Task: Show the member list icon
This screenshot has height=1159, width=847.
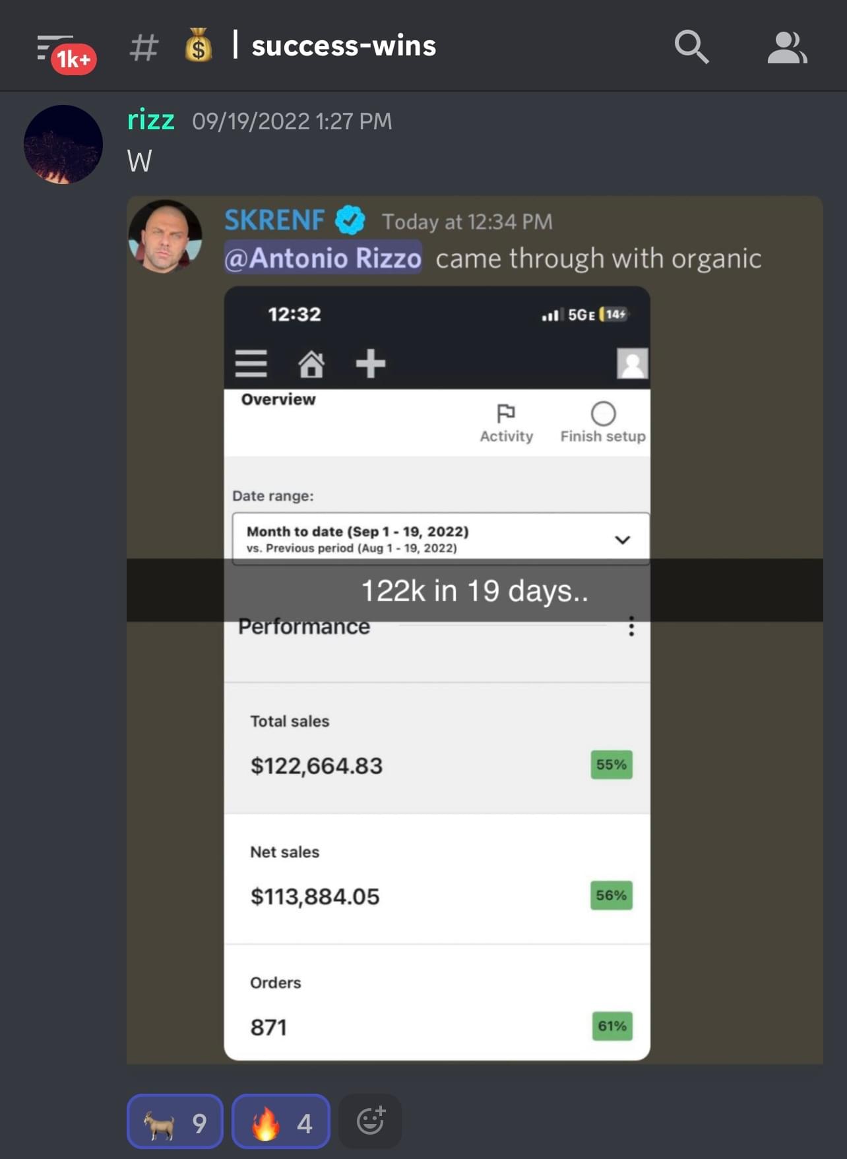Action: click(787, 47)
